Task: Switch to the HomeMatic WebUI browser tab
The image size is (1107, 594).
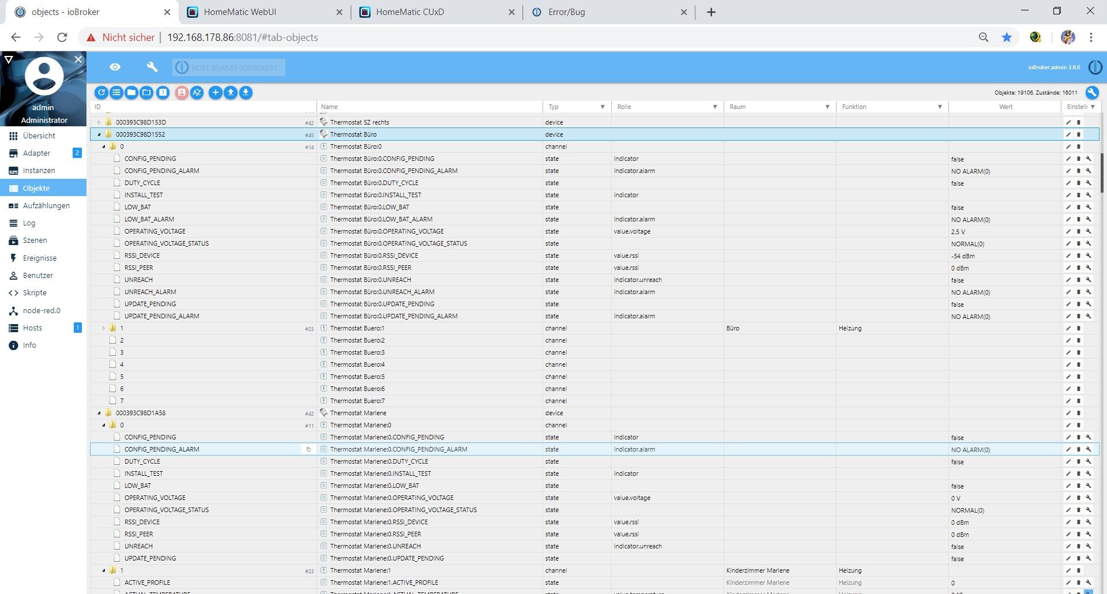Action: coord(240,12)
